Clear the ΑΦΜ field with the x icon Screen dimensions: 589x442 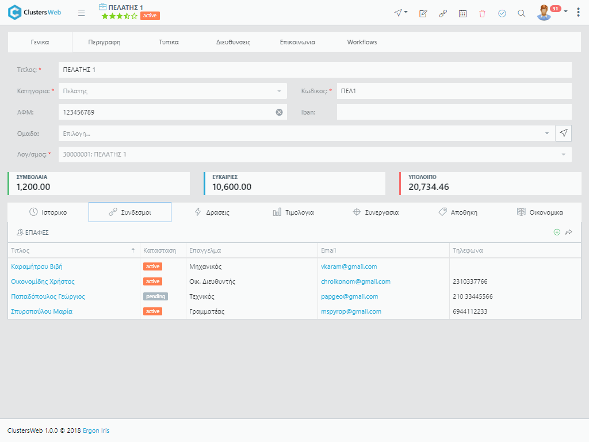279,112
